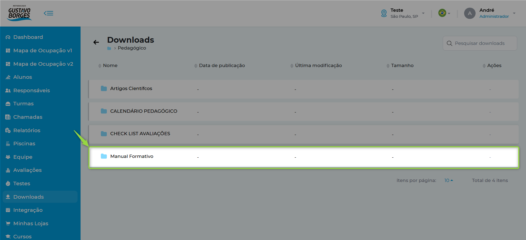Click the folder icon of Artigos Científcos

(x=104, y=88)
